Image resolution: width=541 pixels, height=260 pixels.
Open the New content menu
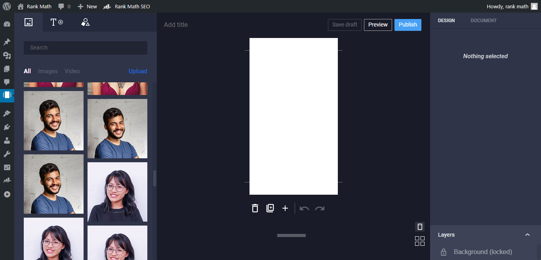click(x=87, y=6)
